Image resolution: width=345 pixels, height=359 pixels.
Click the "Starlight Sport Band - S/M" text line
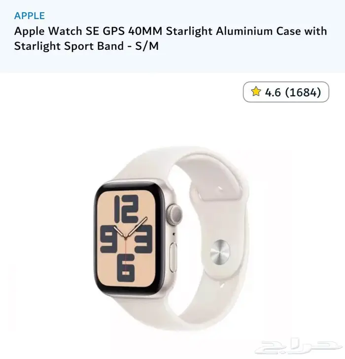point(86,46)
